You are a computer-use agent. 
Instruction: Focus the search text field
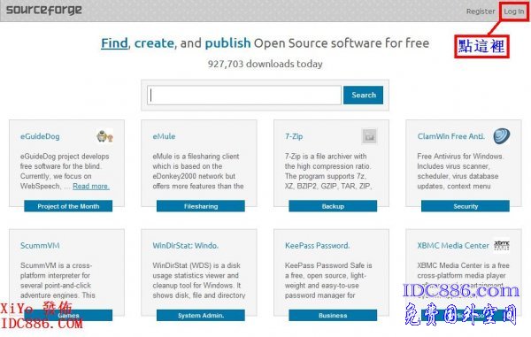coord(244,95)
